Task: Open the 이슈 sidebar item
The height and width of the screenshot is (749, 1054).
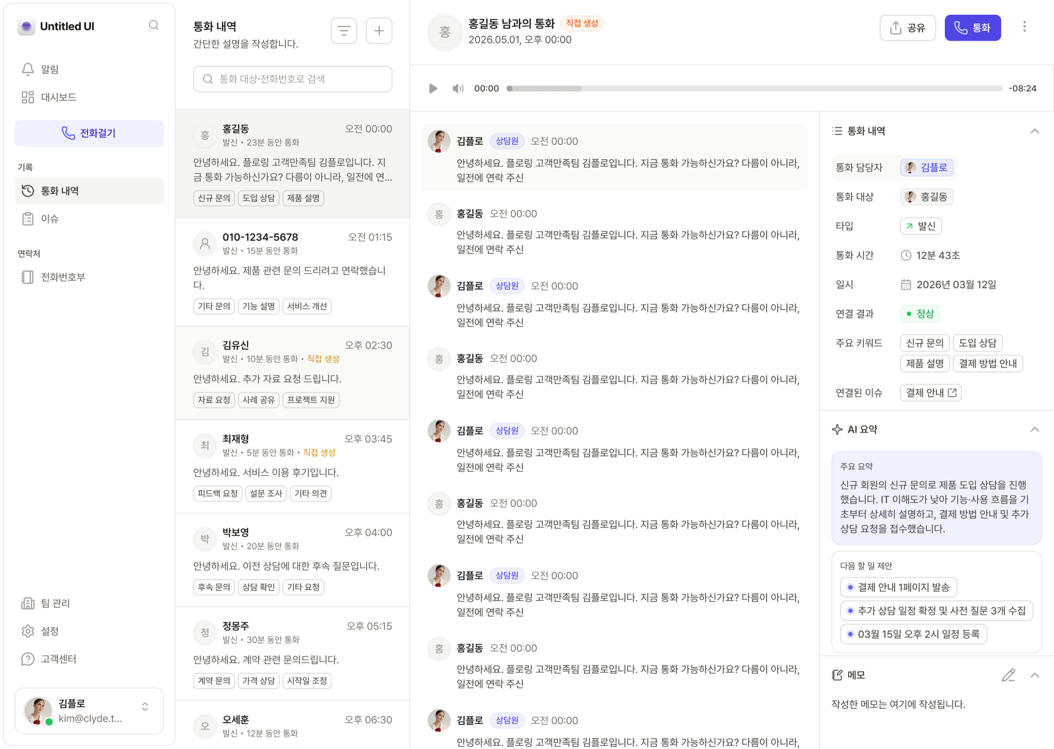Action: (x=89, y=219)
